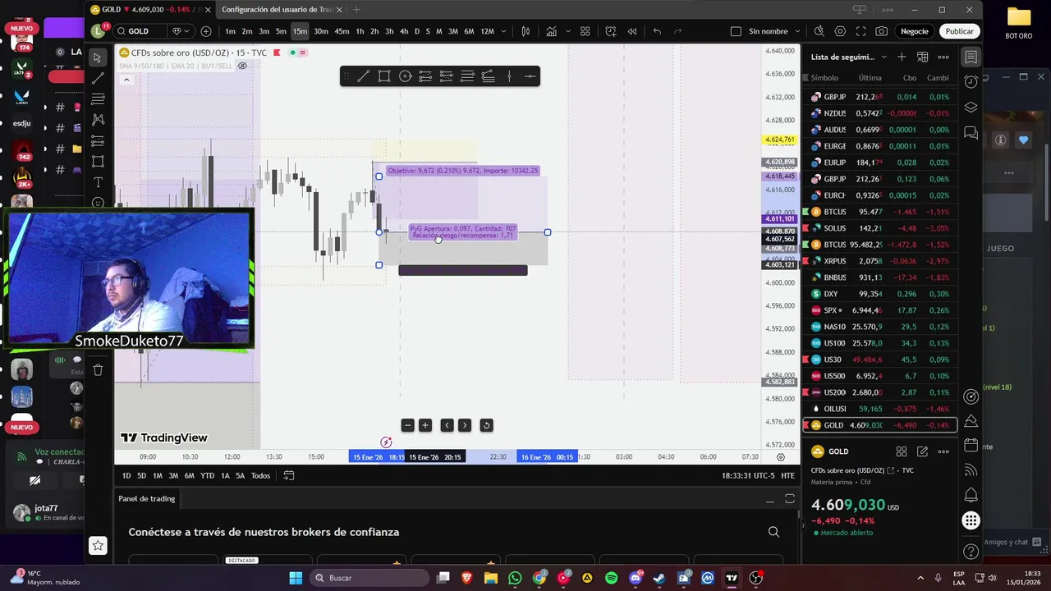Image resolution: width=1051 pixels, height=591 pixels.
Task: Take a chart snapshot with camera icon
Action: click(x=881, y=31)
